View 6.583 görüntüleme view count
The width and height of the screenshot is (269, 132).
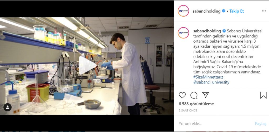point(196,104)
